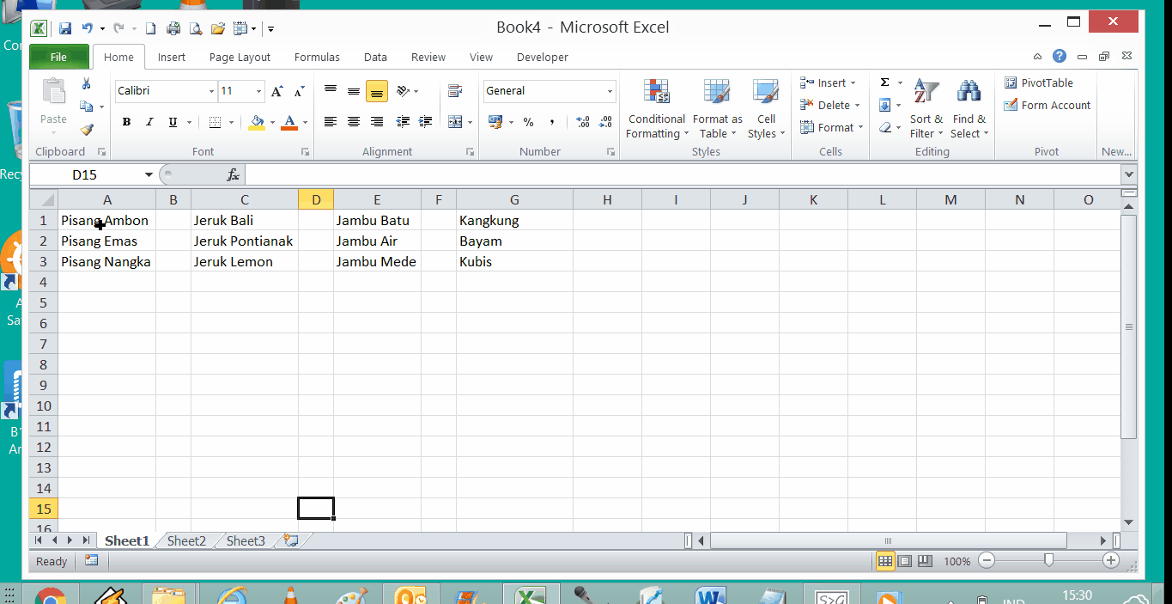Click the Sort & Filter icon
This screenshot has height=604, width=1172.
(x=926, y=107)
